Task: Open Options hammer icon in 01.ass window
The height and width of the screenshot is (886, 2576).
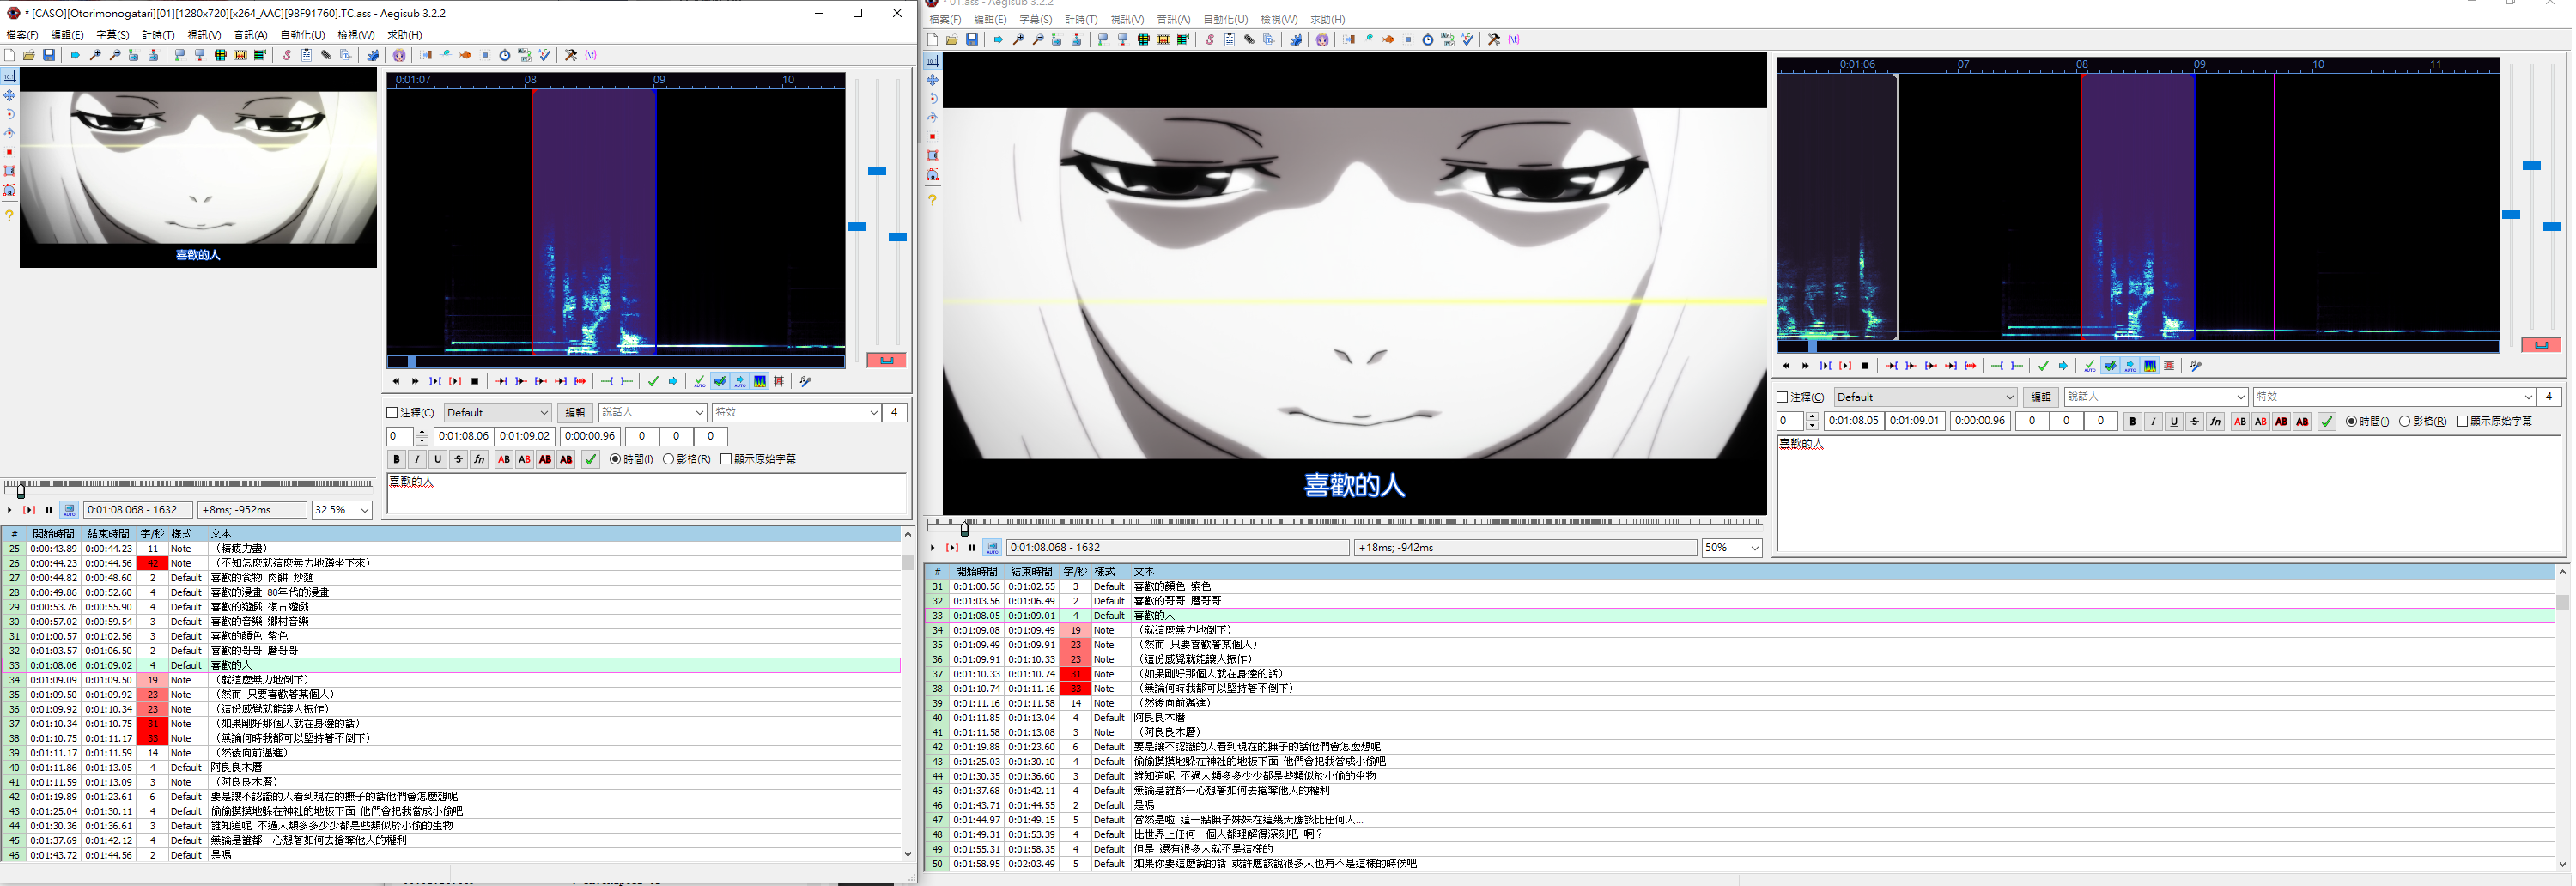Action: click(x=1494, y=40)
